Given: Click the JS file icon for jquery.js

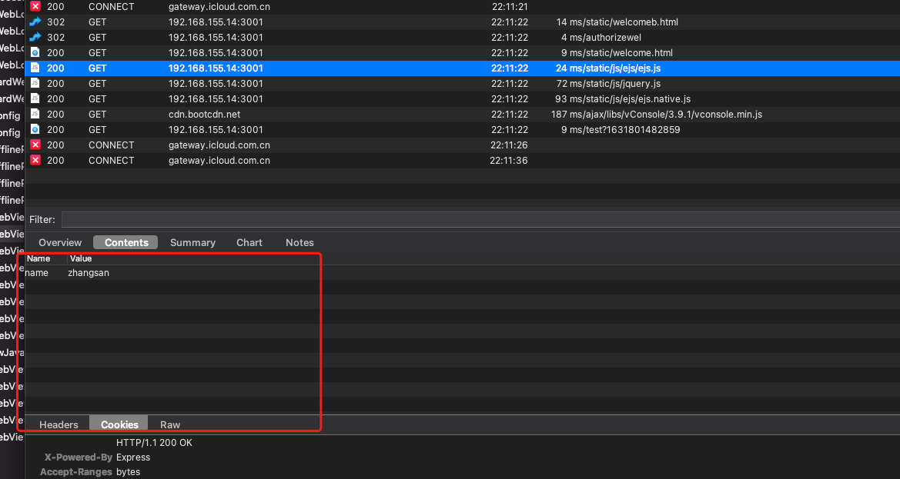Looking at the screenshot, I should point(35,83).
